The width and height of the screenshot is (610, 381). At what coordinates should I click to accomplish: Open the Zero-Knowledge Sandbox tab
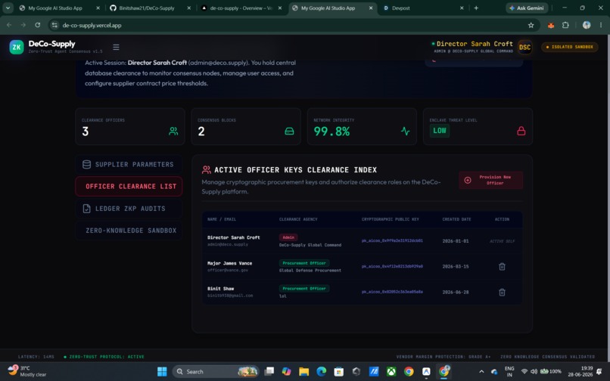pos(129,231)
